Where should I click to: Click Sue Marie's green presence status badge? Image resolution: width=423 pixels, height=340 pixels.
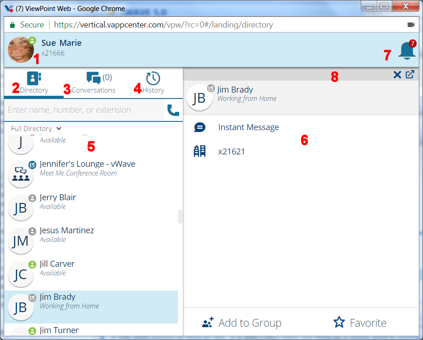click(32, 41)
